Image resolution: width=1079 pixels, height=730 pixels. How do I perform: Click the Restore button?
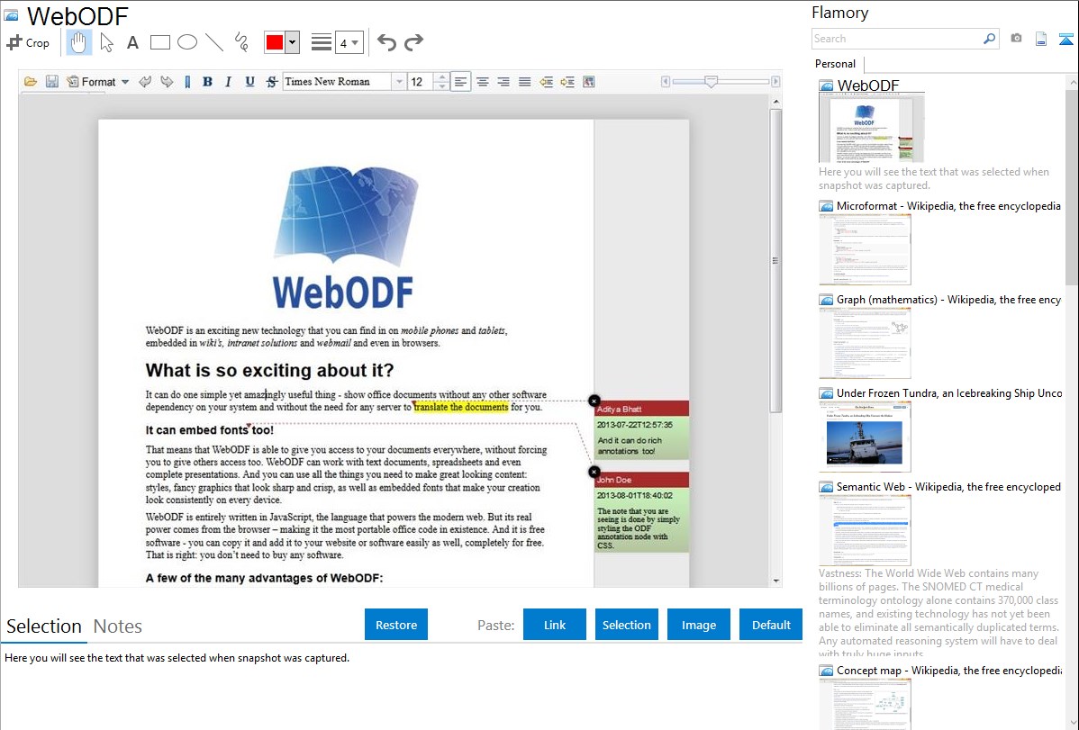tap(396, 625)
